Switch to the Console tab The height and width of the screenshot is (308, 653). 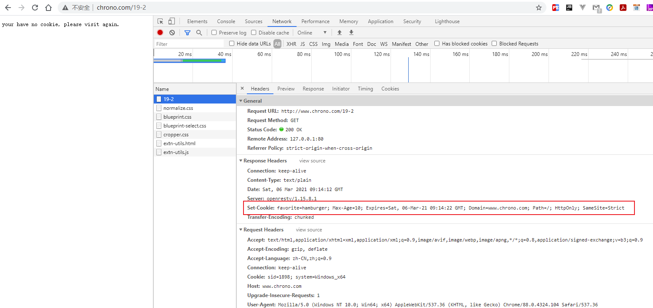[226, 21]
